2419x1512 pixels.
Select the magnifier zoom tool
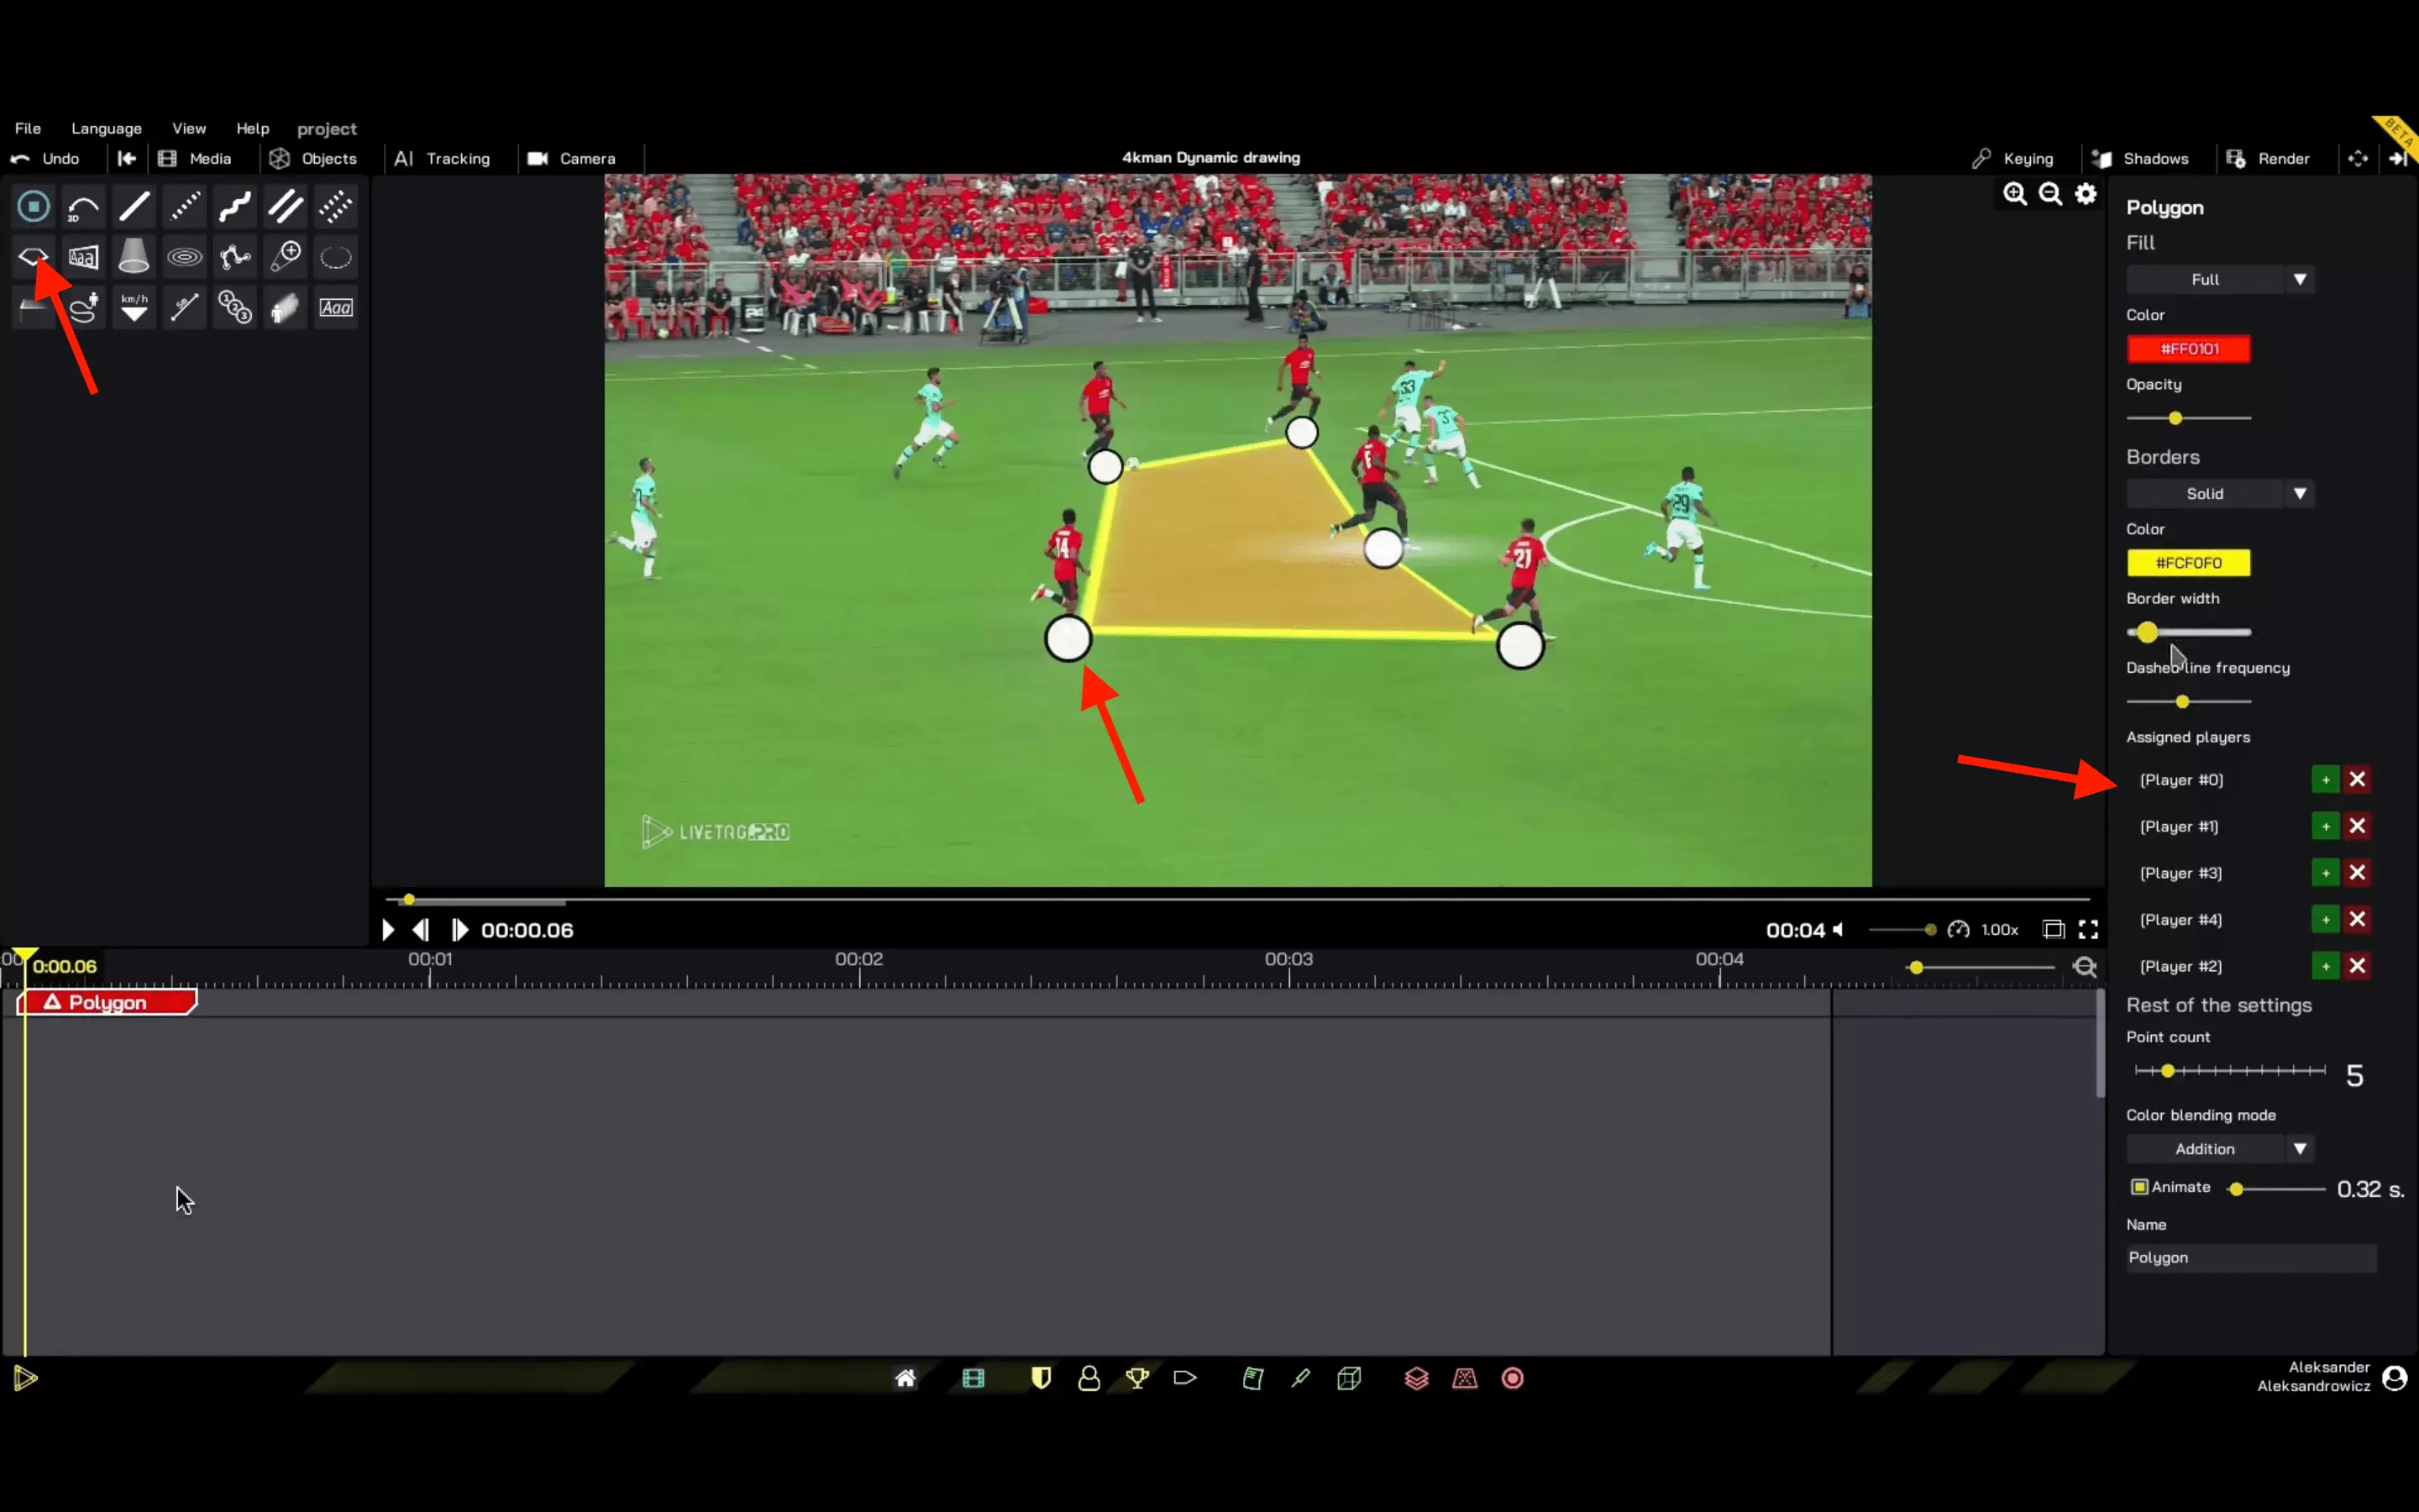pos(286,257)
